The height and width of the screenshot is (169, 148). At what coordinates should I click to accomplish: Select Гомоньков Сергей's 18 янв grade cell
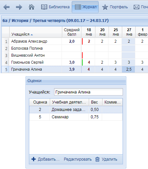click(89, 62)
